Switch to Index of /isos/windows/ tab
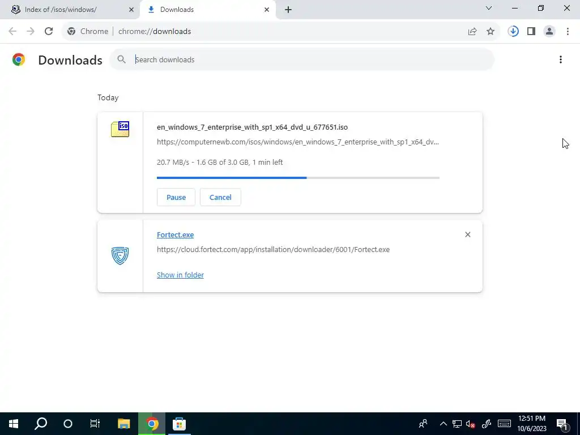The height and width of the screenshot is (435, 580). coord(70,10)
